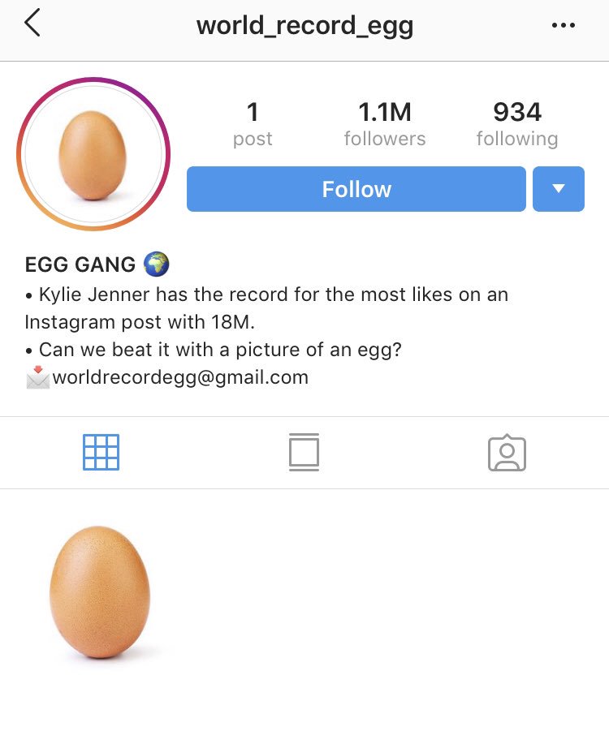Screen dimensions: 609x748
Task: Tap the 'followers' label under 1.1M
Action: click(x=385, y=139)
